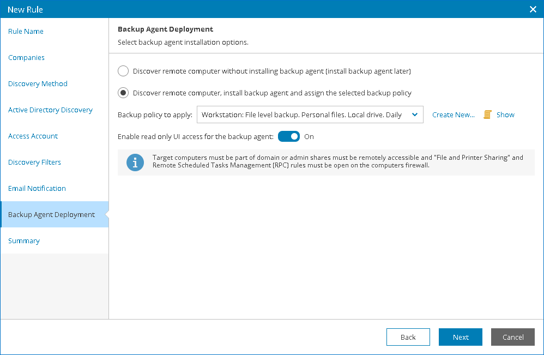Click the Next button
Screen dimensions: 544x355
[x=461, y=337]
